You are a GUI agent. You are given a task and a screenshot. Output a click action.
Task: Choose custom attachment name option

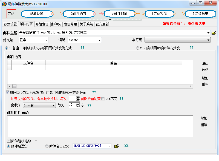47,146
